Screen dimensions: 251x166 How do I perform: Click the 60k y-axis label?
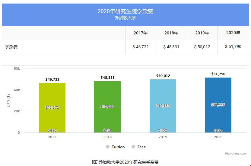pyautogui.click(x=17, y=69)
